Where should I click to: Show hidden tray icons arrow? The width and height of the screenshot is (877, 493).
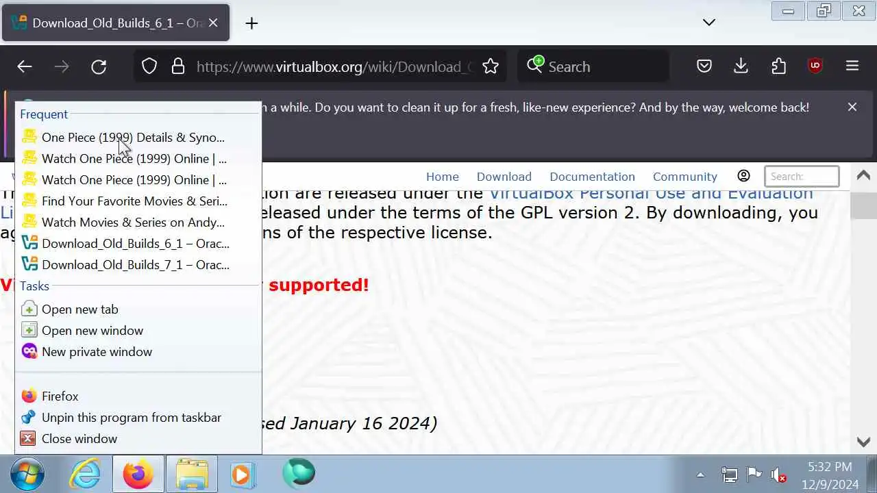700,475
